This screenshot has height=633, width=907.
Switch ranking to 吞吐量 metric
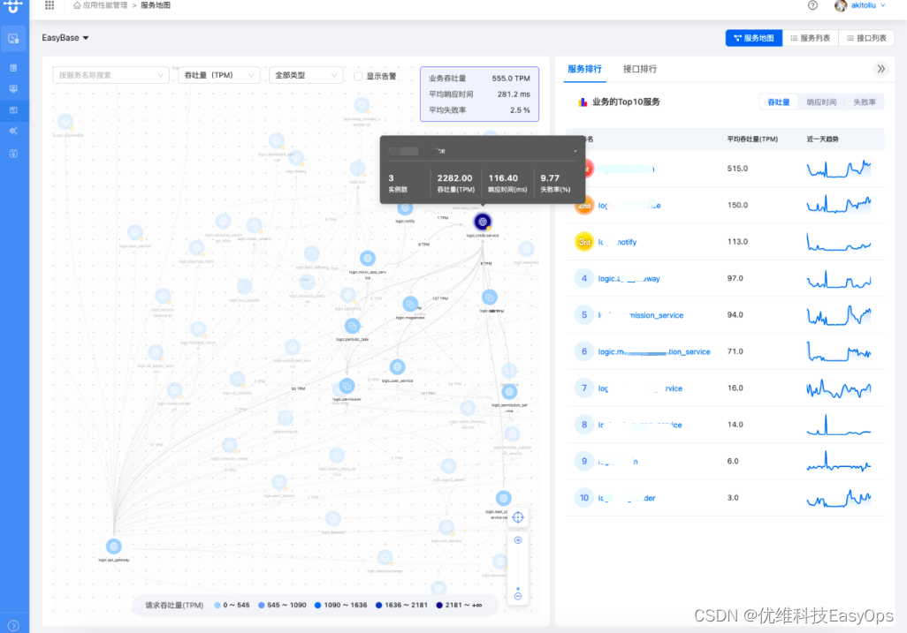tap(779, 102)
